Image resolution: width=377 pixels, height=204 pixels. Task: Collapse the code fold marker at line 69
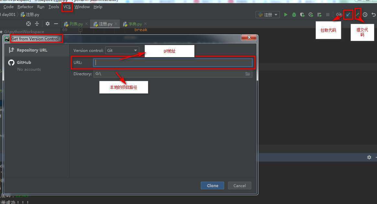[80, 30]
